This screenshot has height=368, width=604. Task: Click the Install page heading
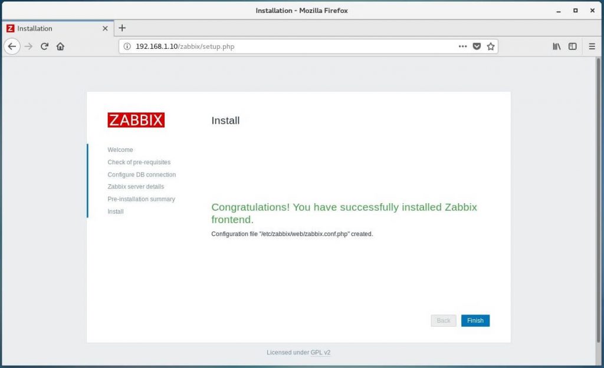(x=225, y=121)
